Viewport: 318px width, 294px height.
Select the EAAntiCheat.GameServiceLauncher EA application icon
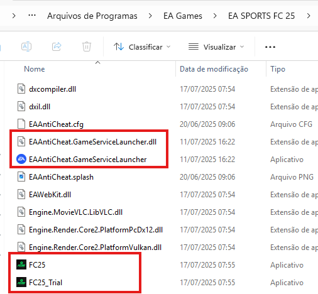pyautogui.click(x=21, y=159)
